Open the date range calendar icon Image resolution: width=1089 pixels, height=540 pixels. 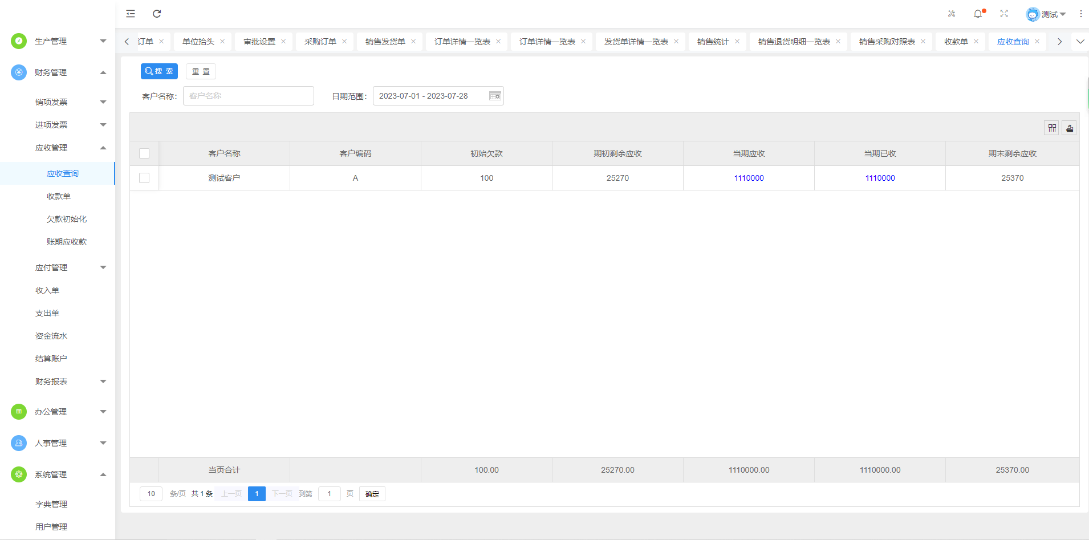coord(495,96)
